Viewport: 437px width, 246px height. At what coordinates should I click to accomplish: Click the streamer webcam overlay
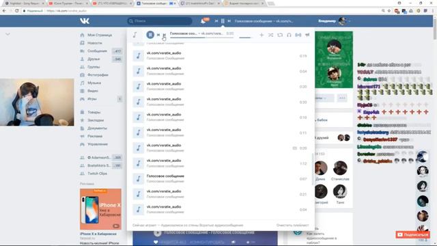point(37,102)
